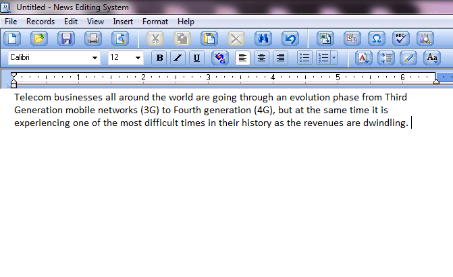Toggle underline formatting
Screen dimensions: 453x277
pyautogui.click(x=196, y=58)
